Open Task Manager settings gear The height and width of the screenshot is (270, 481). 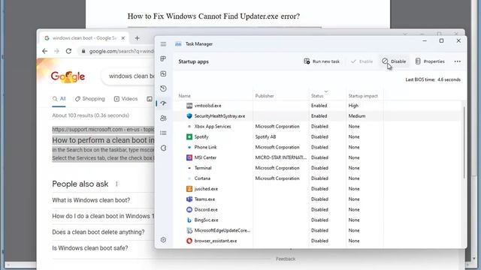click(x=163, y=240)
